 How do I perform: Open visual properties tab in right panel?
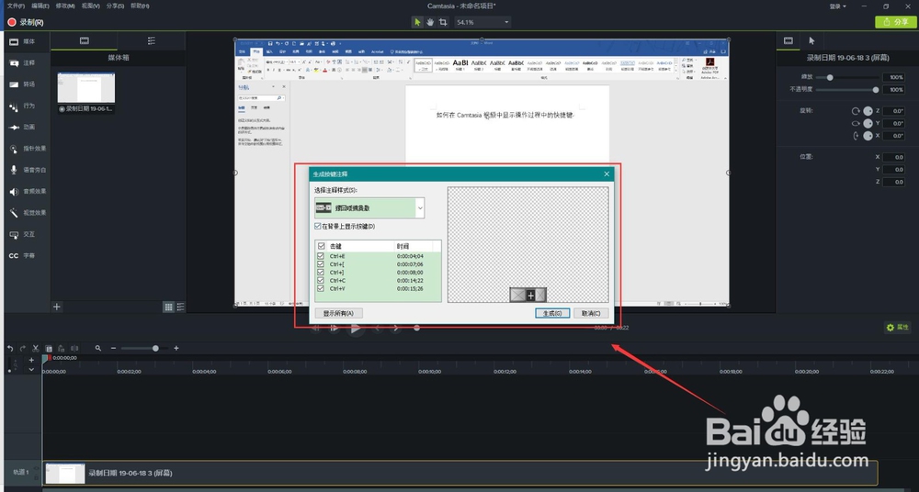(x=789, y=40)
